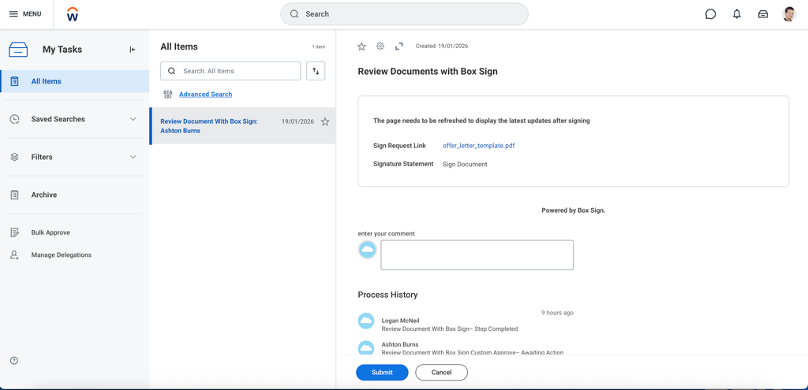Open Bulk Approve option
Viewport: 808px width, 390px height.
pyautogui.click(x=50, y=232)
